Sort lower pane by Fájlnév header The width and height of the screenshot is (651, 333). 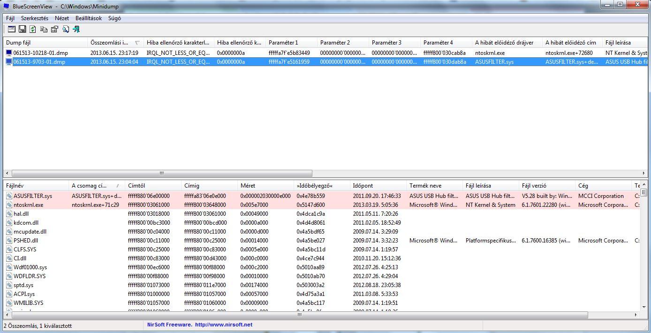pyautogui.click(x=36, y=186)
